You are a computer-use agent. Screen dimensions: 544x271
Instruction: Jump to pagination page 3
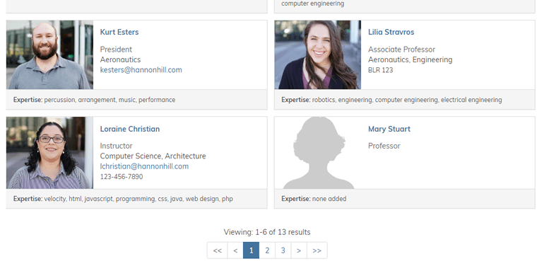point(283,250)
